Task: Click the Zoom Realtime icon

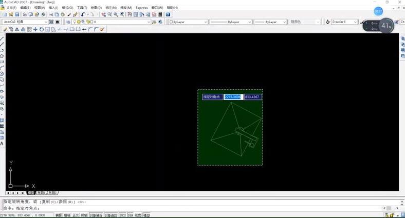Action: point(110,15)
